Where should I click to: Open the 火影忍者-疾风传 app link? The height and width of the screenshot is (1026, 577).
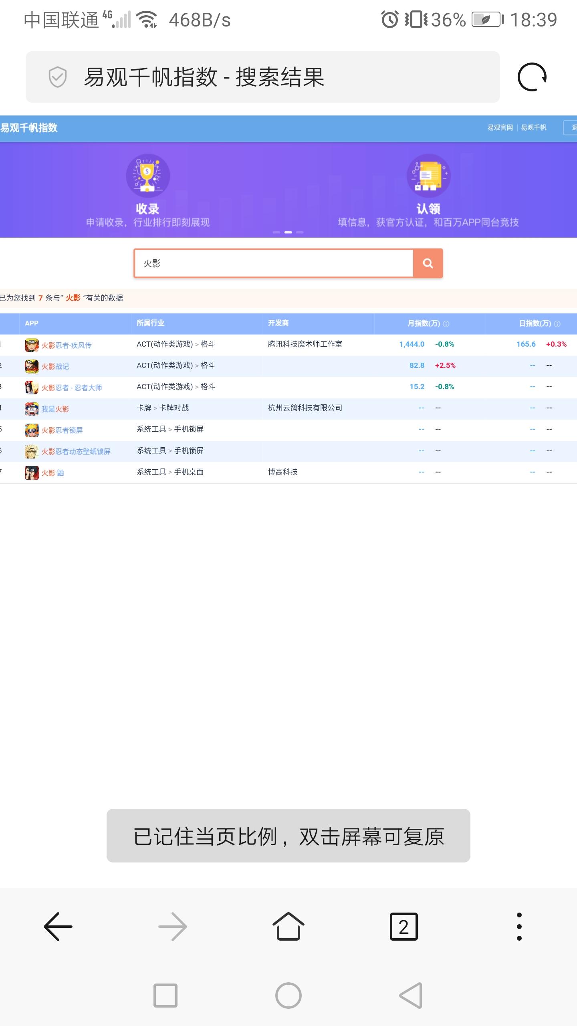[x=67, y=345]
